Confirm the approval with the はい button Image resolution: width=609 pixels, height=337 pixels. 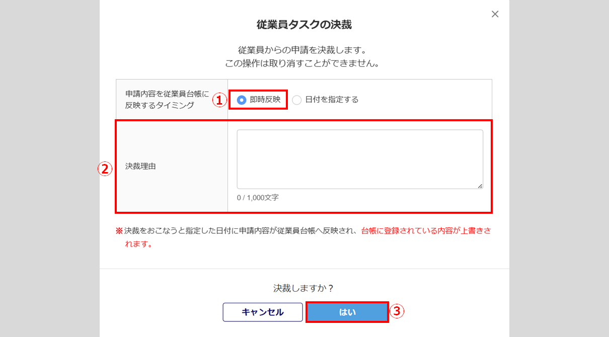[347, 312]
